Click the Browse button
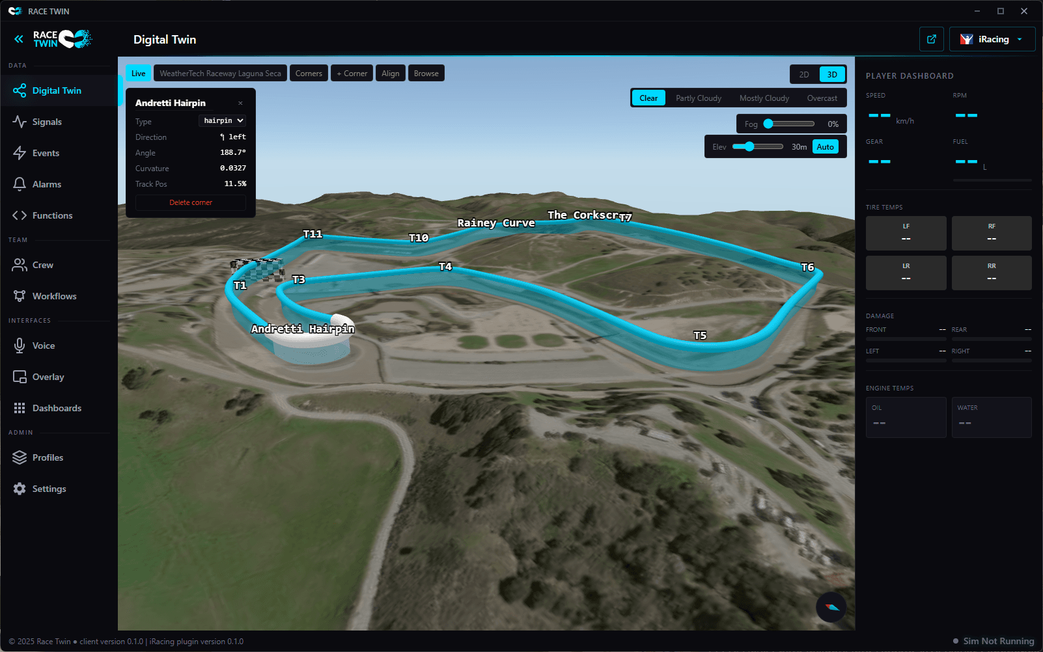 click(x=426, y=74)
